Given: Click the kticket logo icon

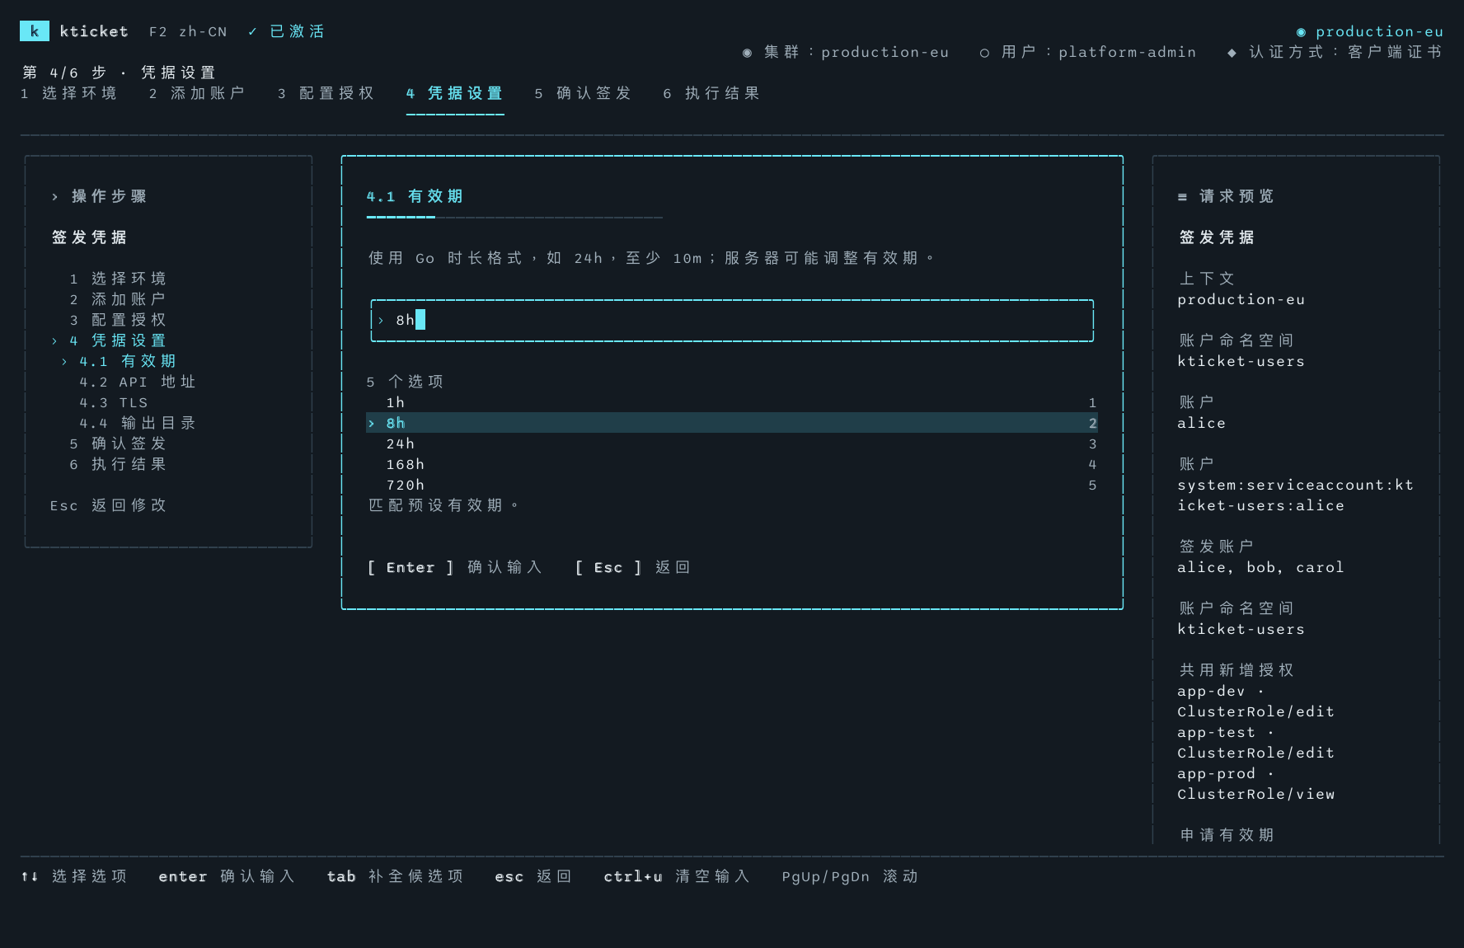Looking at the screenshot, I should click(x=34, y=31).
